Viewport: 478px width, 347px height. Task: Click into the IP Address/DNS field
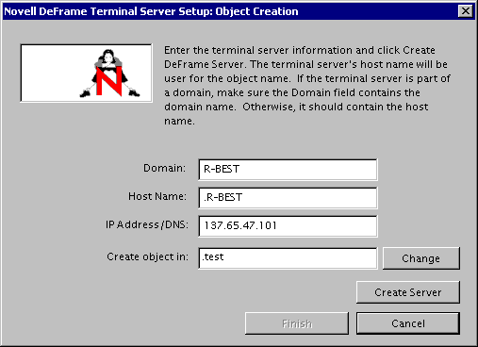tap(288, 226)
